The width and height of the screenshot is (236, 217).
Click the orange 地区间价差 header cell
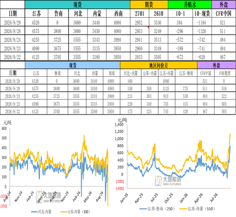coord(158,65)
